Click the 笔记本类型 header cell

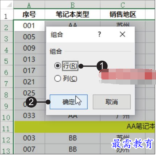pyautogui.click(x=72, y=14)
